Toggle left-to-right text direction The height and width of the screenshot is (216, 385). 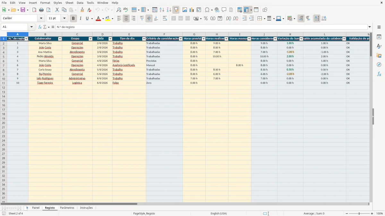301,19
